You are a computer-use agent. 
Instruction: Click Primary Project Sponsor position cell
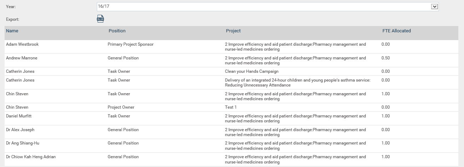point(130,44)
